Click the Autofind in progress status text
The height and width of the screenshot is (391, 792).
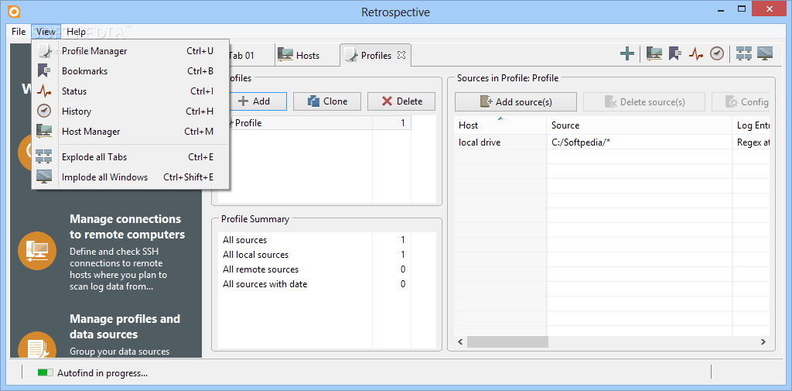(x=103, y=373)
